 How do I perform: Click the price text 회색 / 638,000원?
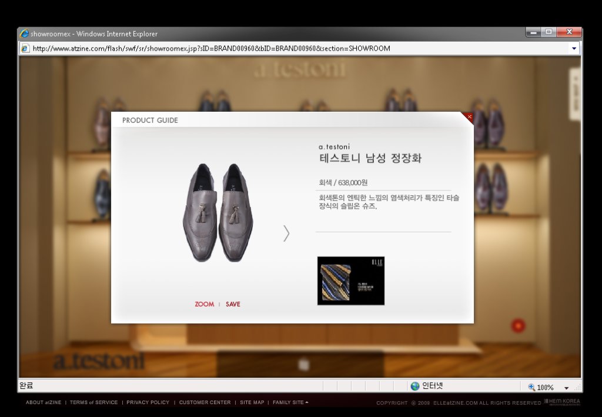pyautogui.click(x=343, y=183)
